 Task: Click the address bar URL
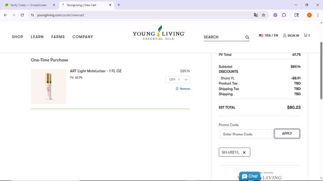pos(61,15)
